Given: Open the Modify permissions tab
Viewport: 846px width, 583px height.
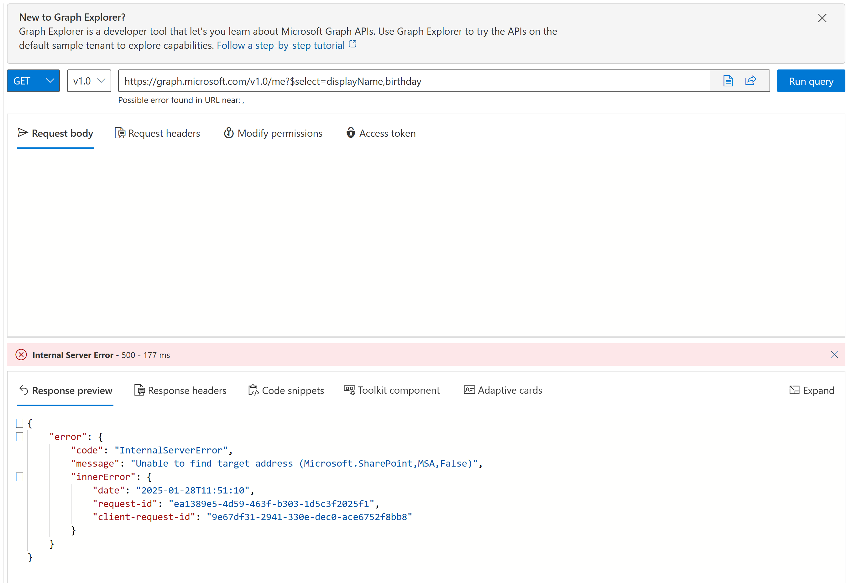Looking at the screenshot, I should 273,133.
